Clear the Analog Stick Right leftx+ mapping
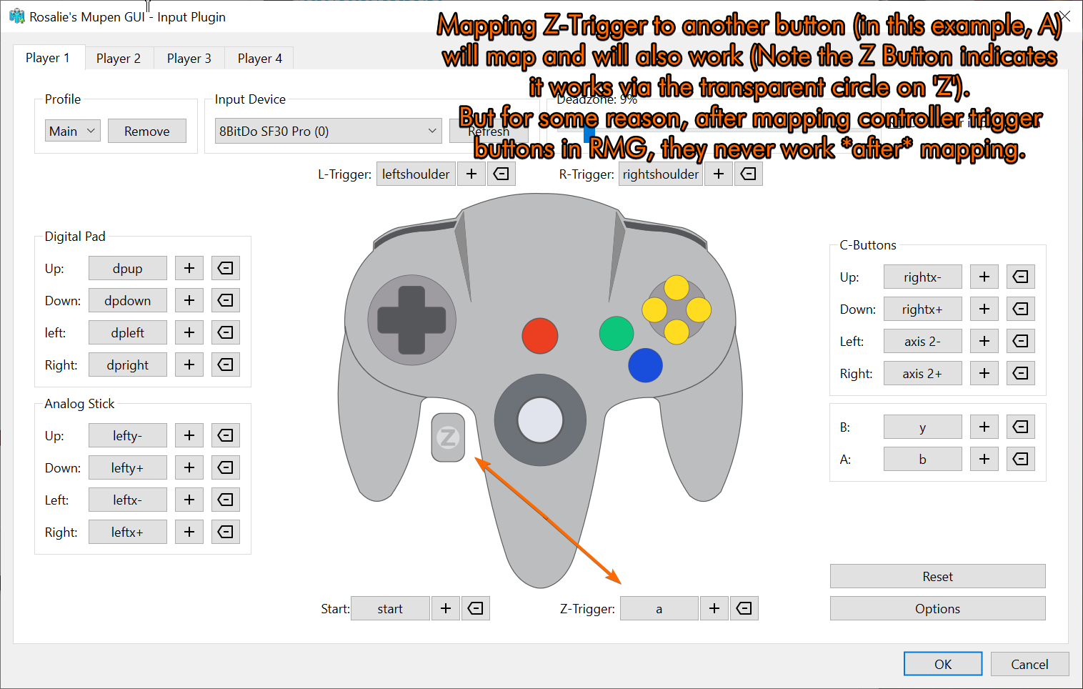 (225, 532)
